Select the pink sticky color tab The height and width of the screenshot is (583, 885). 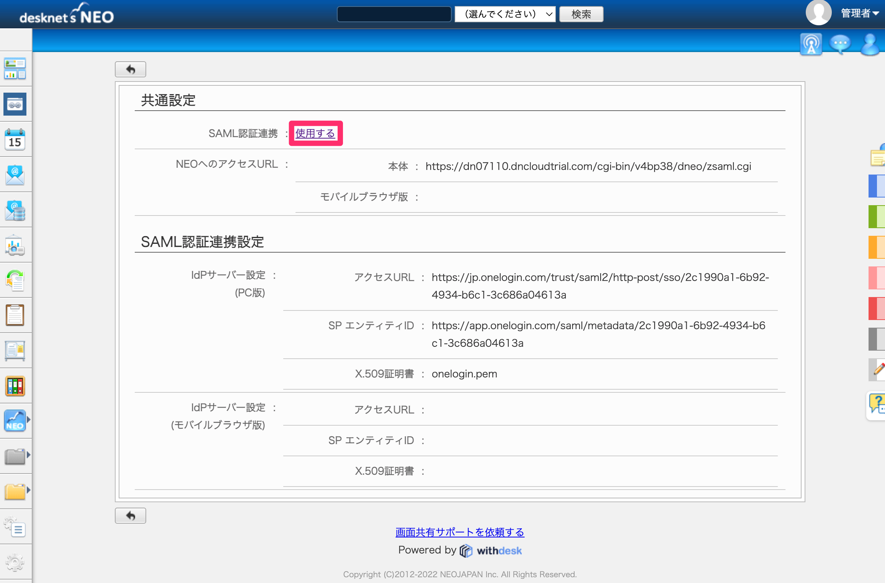877,278
